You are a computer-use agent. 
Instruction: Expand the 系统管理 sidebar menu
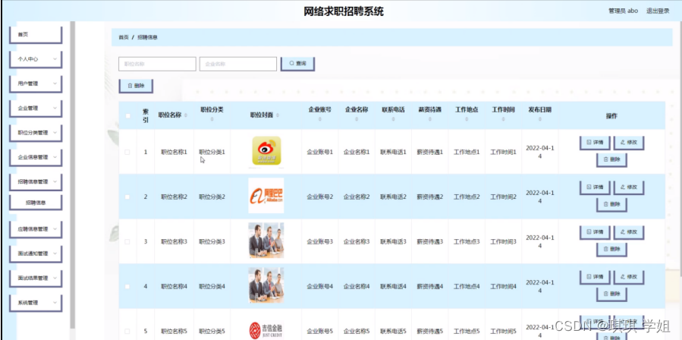point(36,303)
